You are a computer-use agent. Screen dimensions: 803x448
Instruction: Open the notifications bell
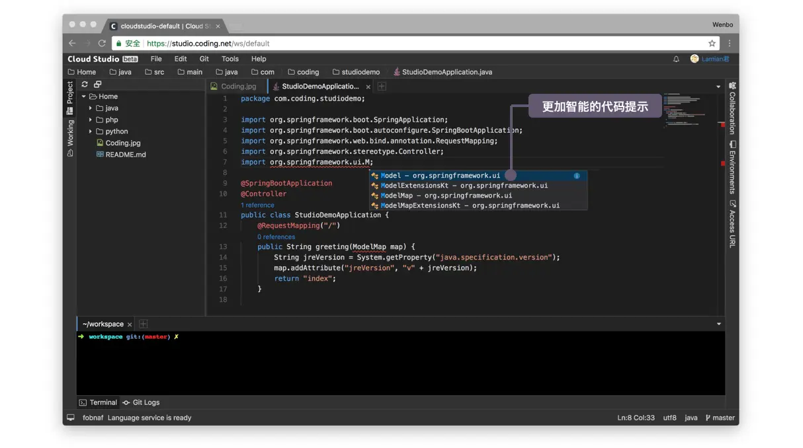pos(676,59)
